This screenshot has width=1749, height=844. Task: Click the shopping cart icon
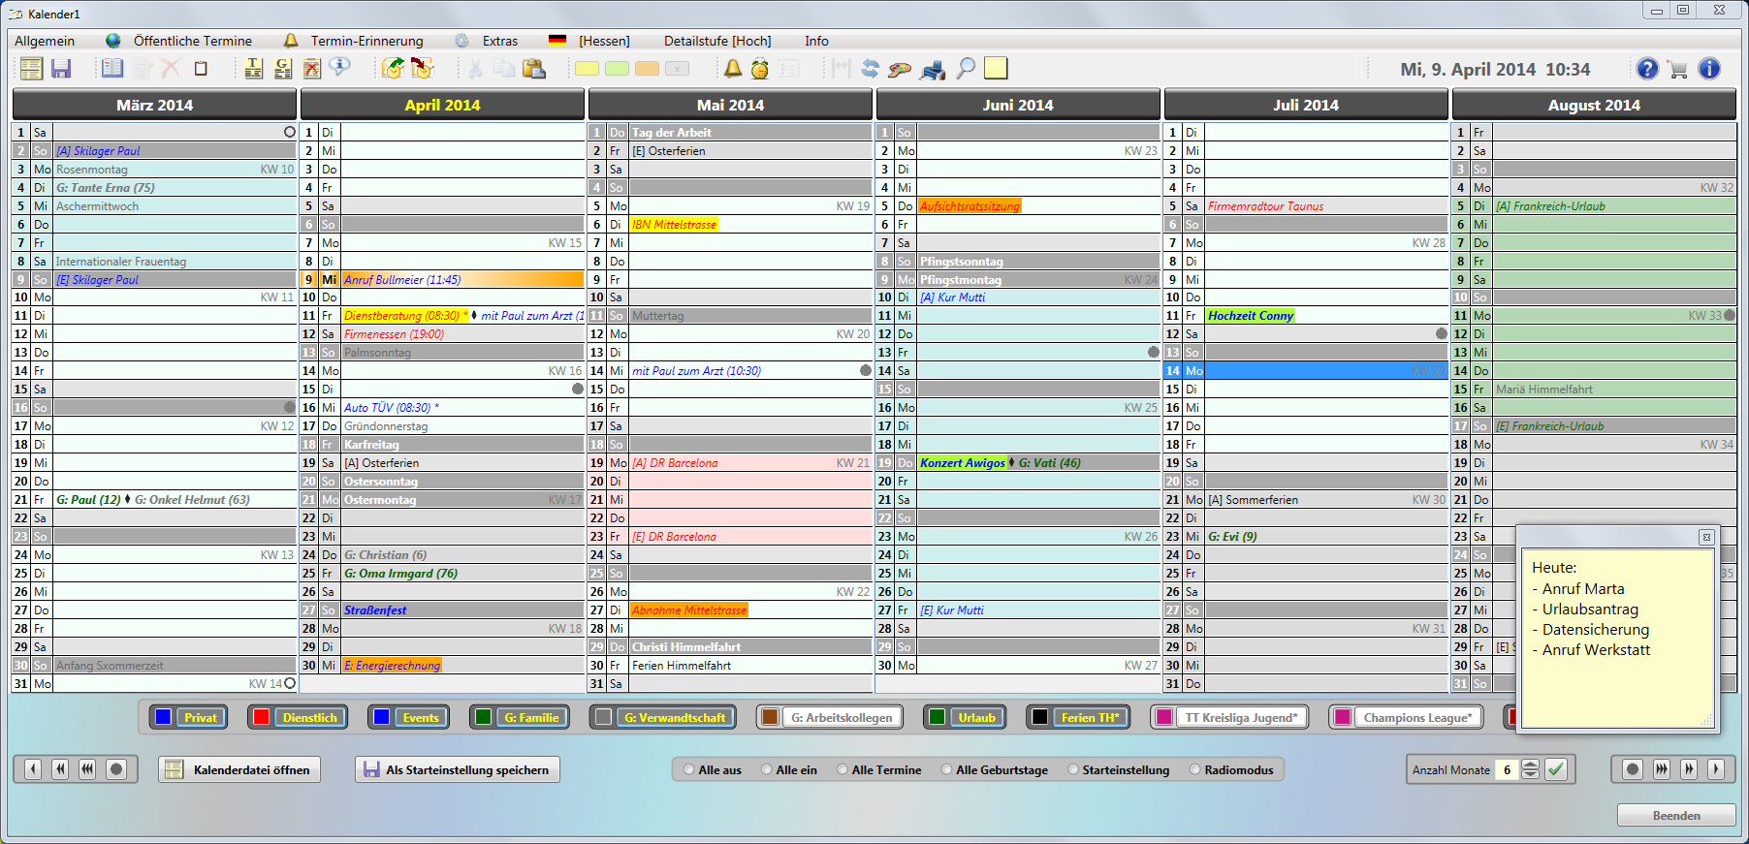coord(1677,69)
